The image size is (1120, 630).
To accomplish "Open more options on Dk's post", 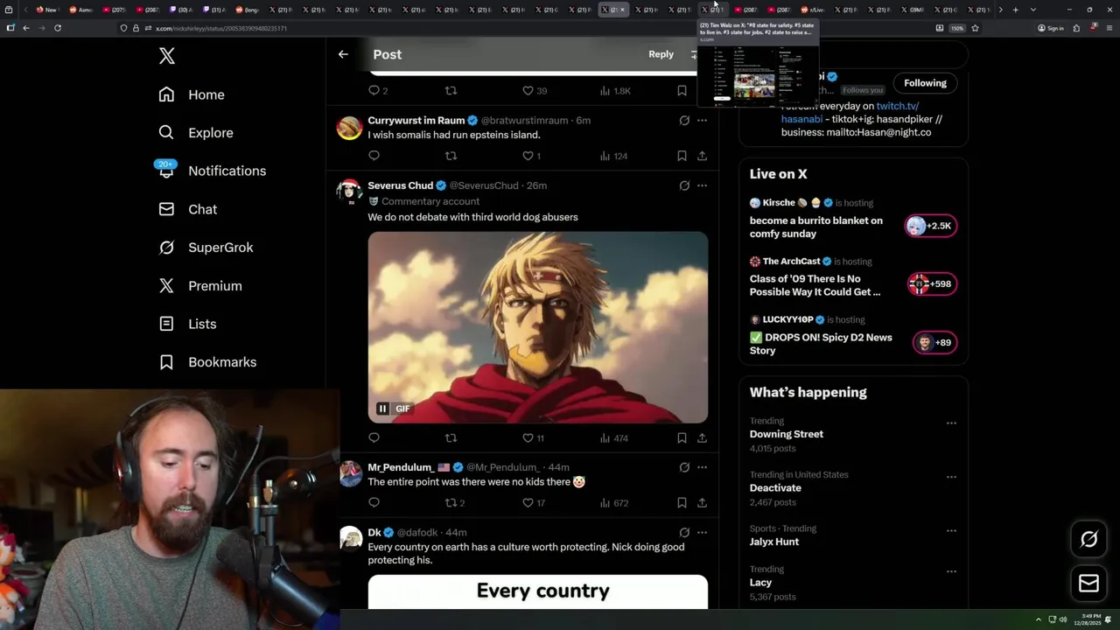I will 702,532.
